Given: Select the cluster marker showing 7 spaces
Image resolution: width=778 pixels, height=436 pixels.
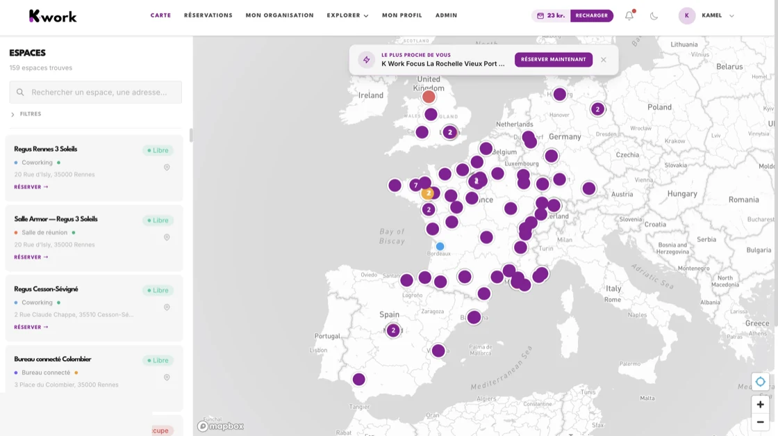Looking at the screenshot, I should (415, 185).
